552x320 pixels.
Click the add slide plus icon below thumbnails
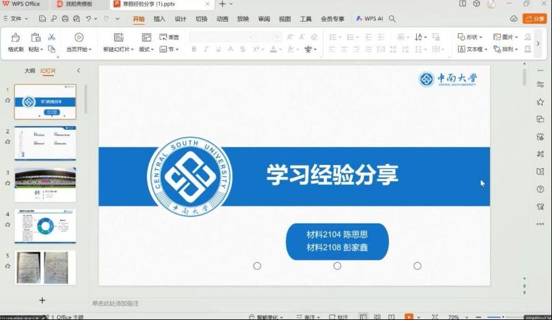pyautogui.click(x=42, y=300)
